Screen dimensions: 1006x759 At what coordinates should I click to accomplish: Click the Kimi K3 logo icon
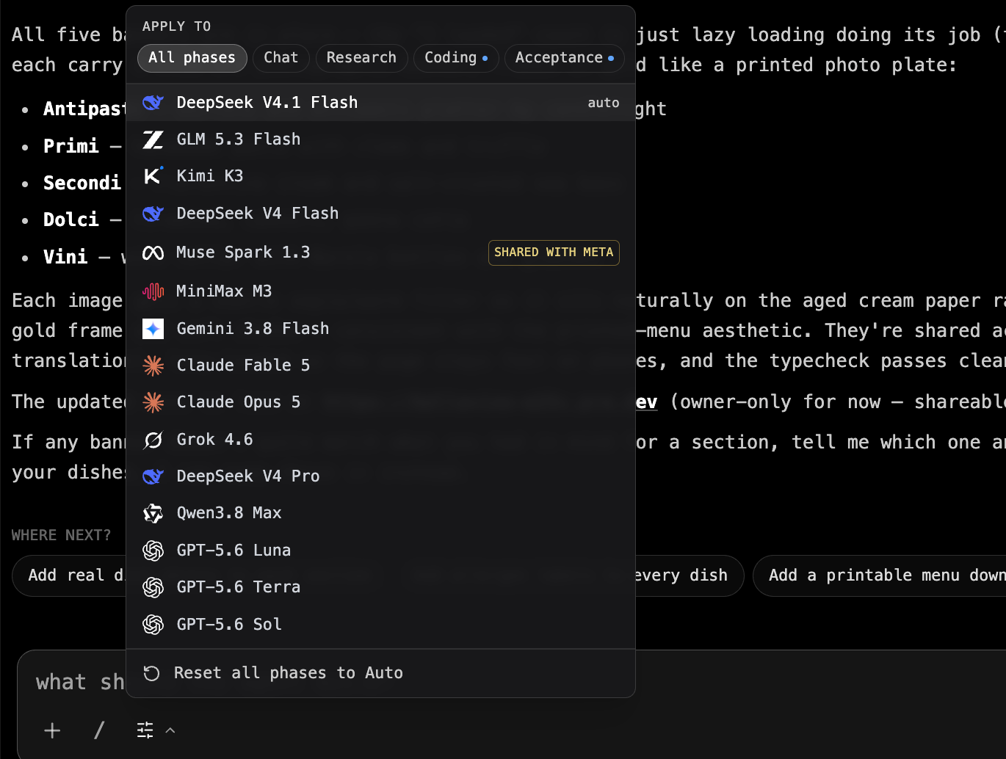153,176
